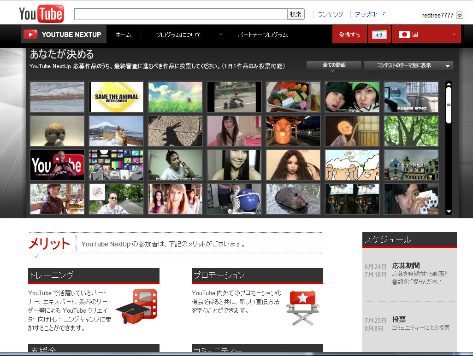
Task: Click the scrollbar down arrow in video grid
Action: (x=449, y=211)
